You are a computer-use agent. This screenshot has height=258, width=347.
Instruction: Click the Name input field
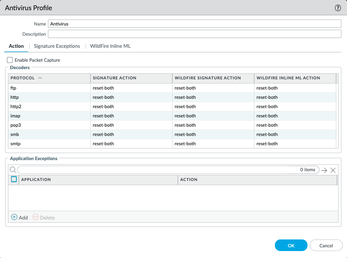(x=194, y=23)
